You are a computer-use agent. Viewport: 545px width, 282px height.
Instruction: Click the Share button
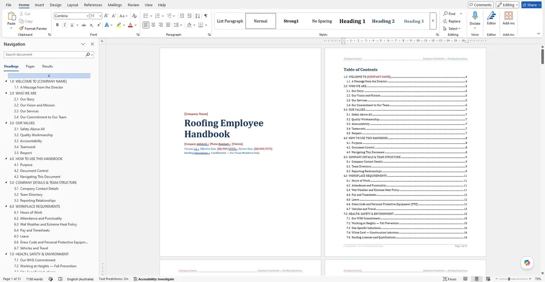(531, 5)
